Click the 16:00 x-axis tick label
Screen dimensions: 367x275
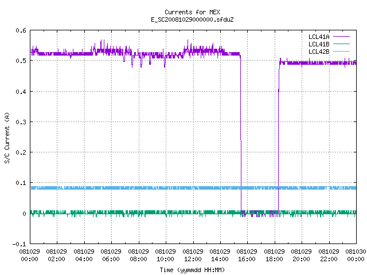247,259
